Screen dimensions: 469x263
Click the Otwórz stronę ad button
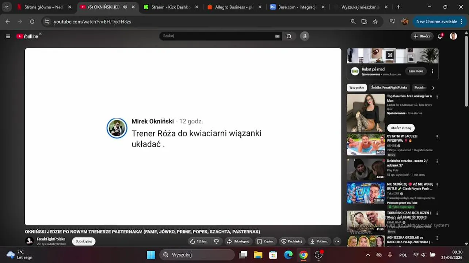coord(401,128)
